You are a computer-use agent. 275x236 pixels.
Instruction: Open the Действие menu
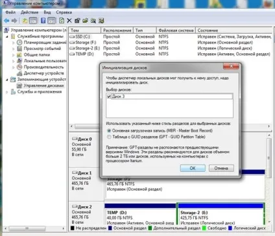point(29,12)
